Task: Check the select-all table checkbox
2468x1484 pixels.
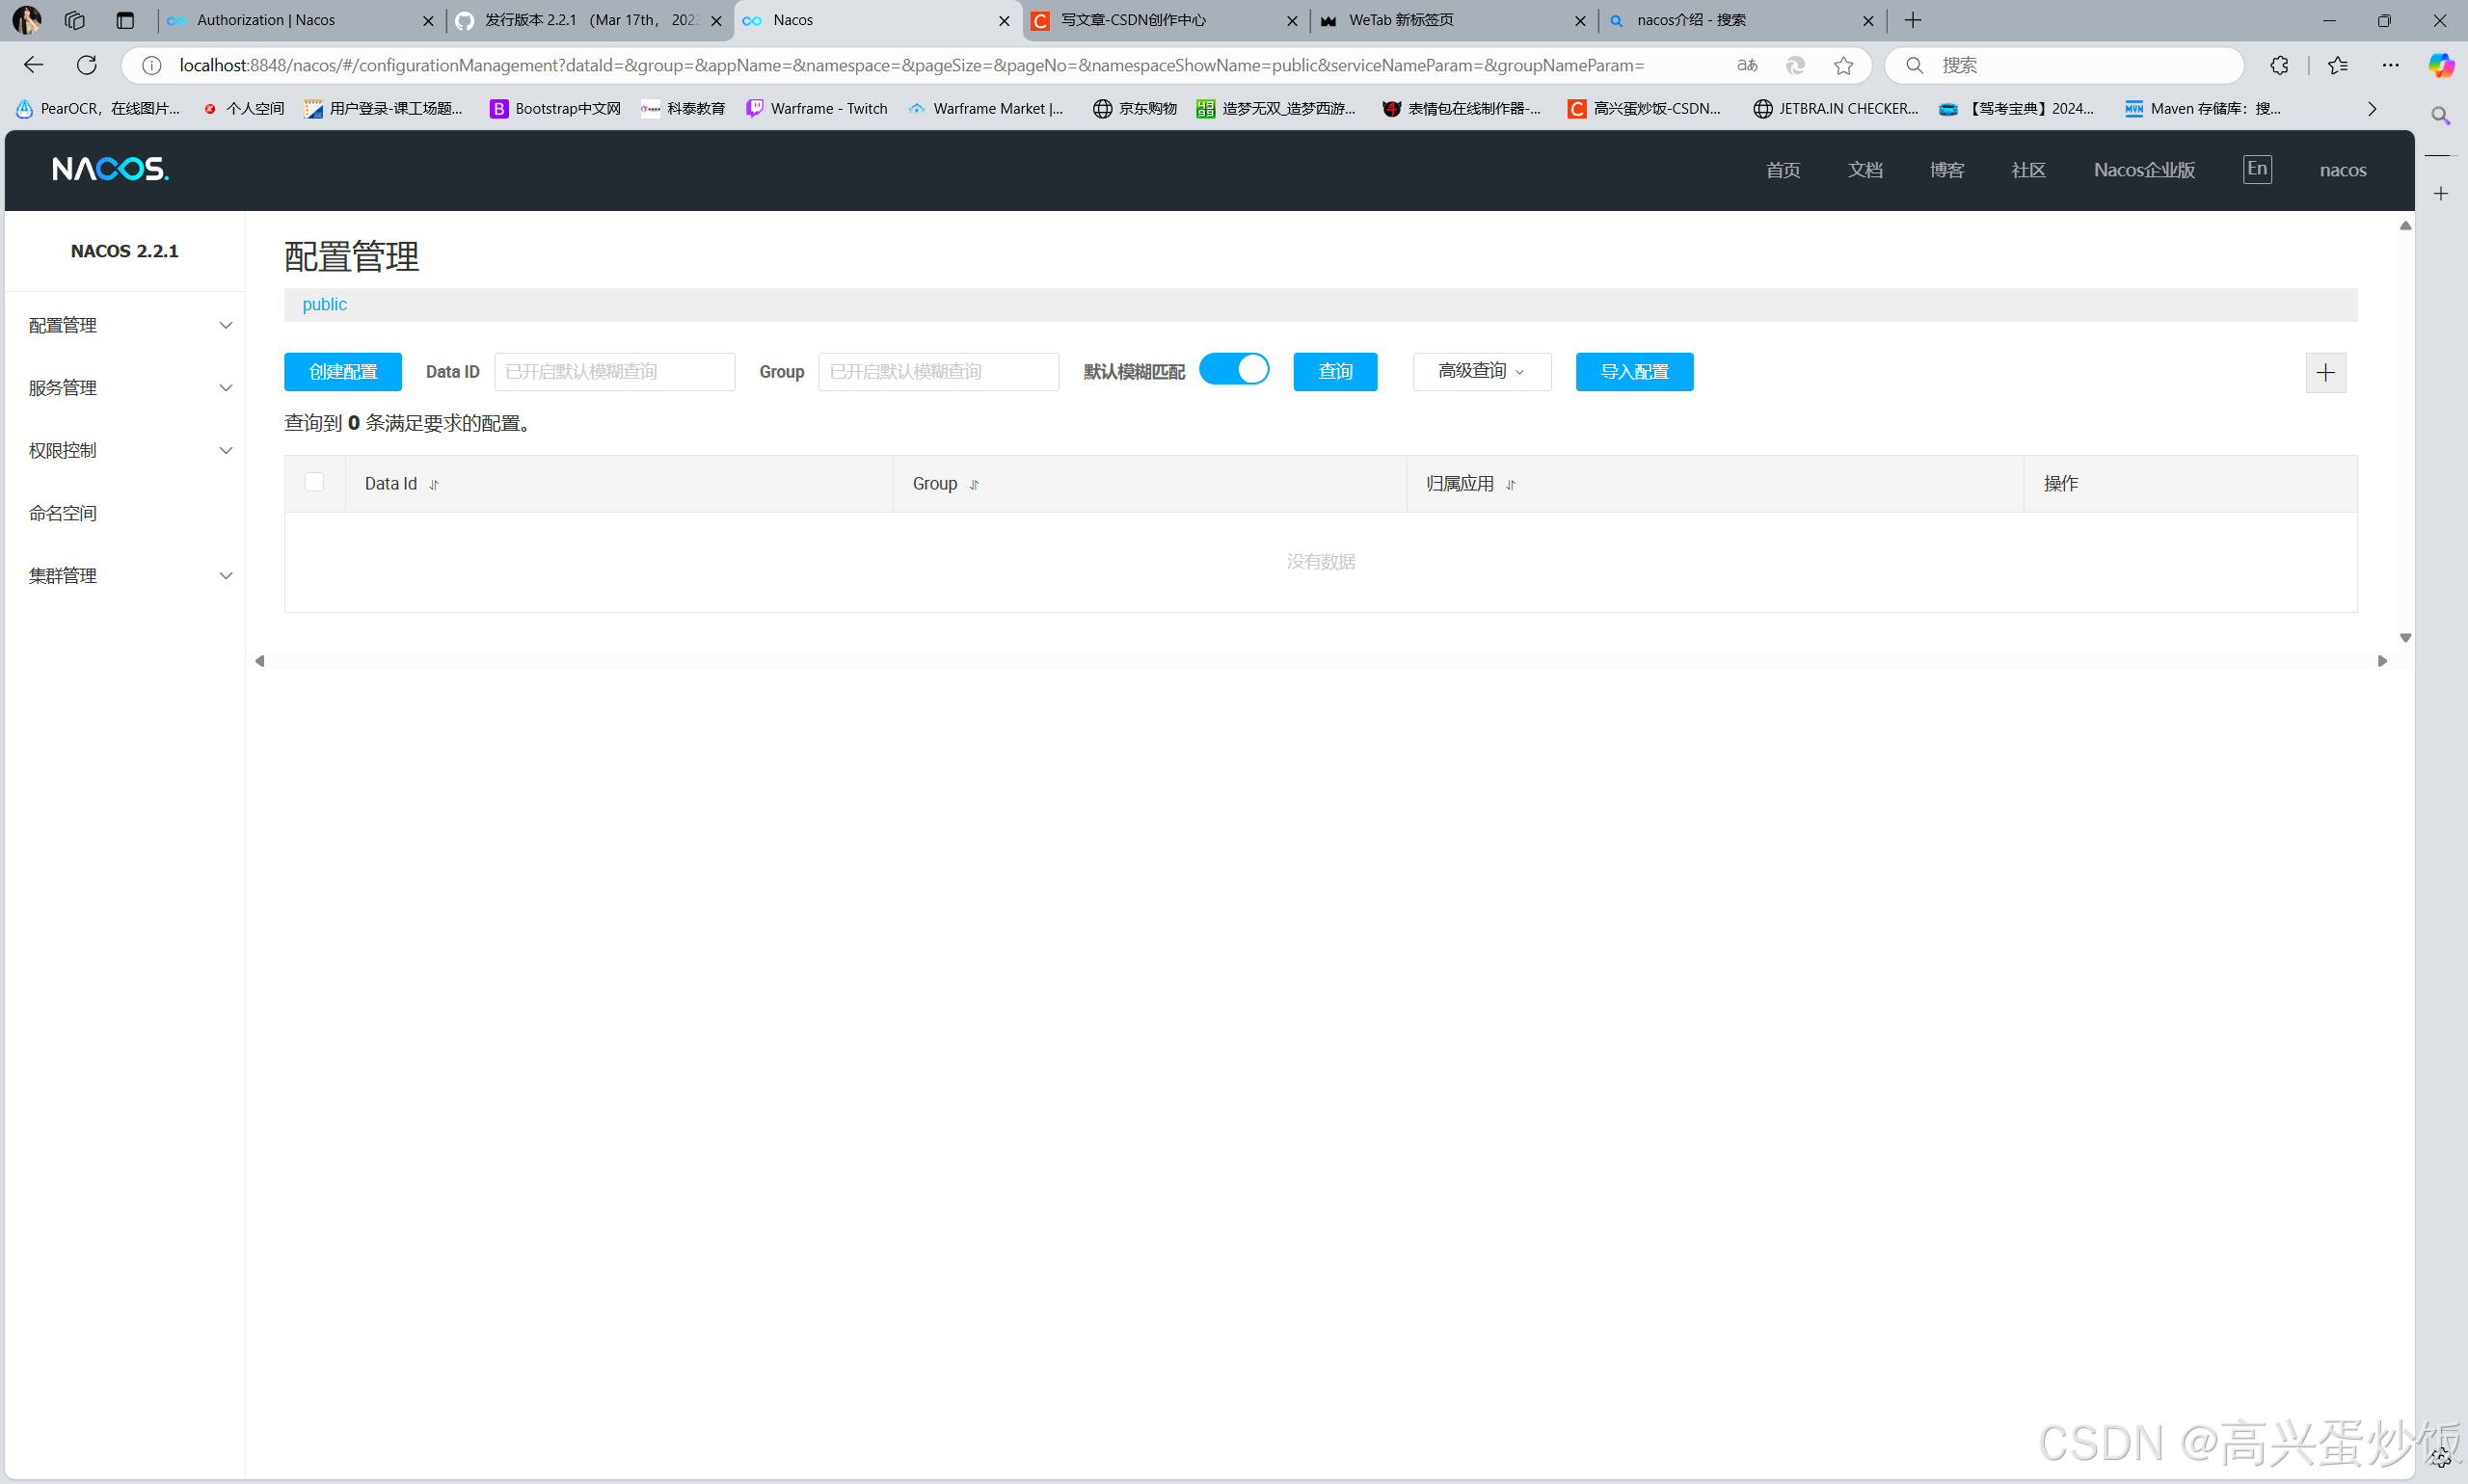Action: pyautogui.click(x=314, y=483)
